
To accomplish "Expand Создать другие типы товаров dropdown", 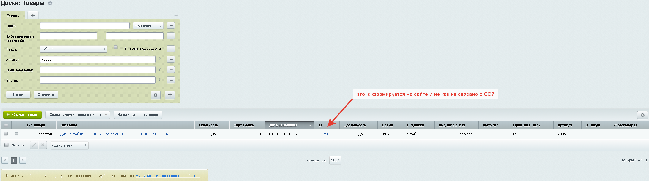I will click(78, 115).
